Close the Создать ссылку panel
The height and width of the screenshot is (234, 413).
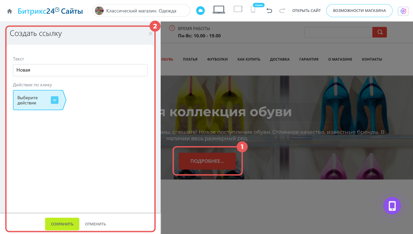click(150, 34)
